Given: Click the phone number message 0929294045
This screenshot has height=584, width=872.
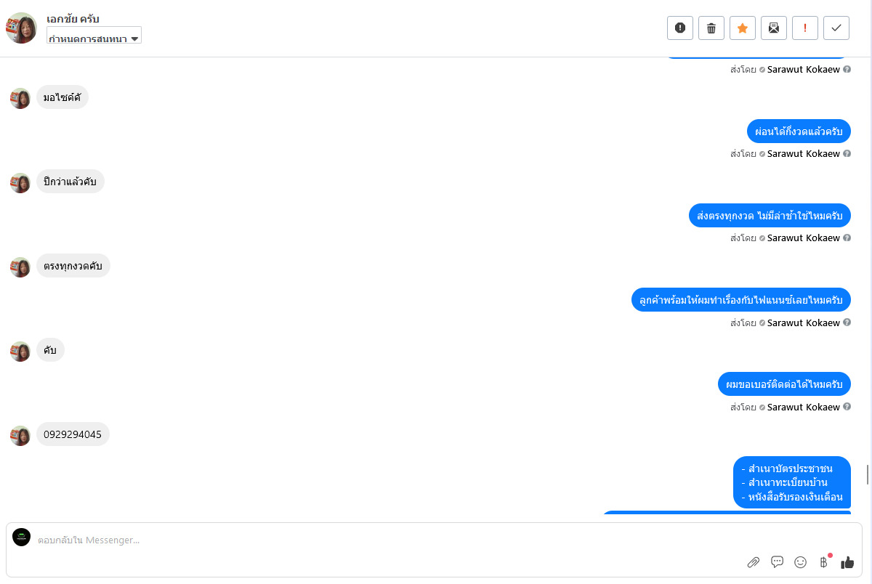Looking at the screenshot, I should tap(73, 434).
